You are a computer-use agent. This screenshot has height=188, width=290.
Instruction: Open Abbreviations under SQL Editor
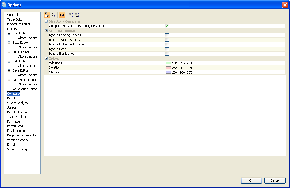[28, 38]
